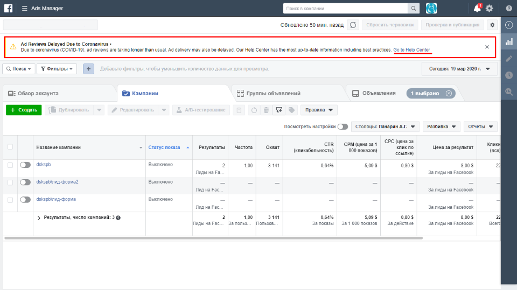Click the 'Поиск в компании' search field
Viewport: 517px width, 290px height.
pos(345,9)
